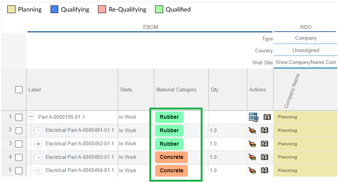The width and height of the screenshot is (338, 182).
Task: Click the green Qualified legend swatch
Action: pos(159,10)
